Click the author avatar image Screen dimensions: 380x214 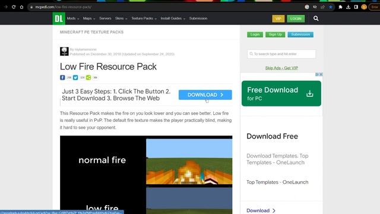[64, 52]
